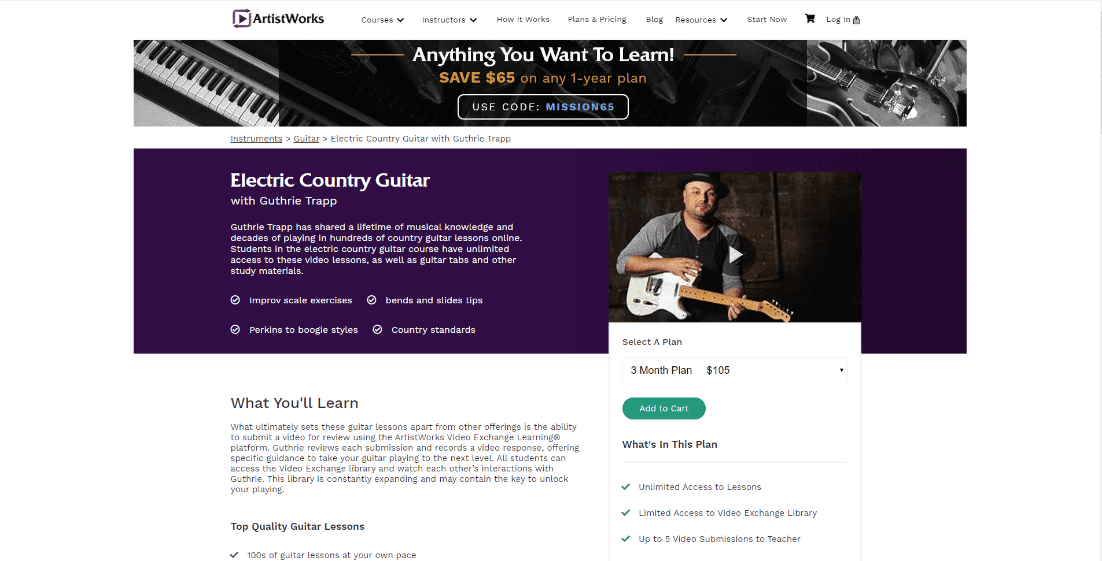This screenshot has width=1102, height=561.
Task: Expand the Resources dropdown menu
Action: 701,20
